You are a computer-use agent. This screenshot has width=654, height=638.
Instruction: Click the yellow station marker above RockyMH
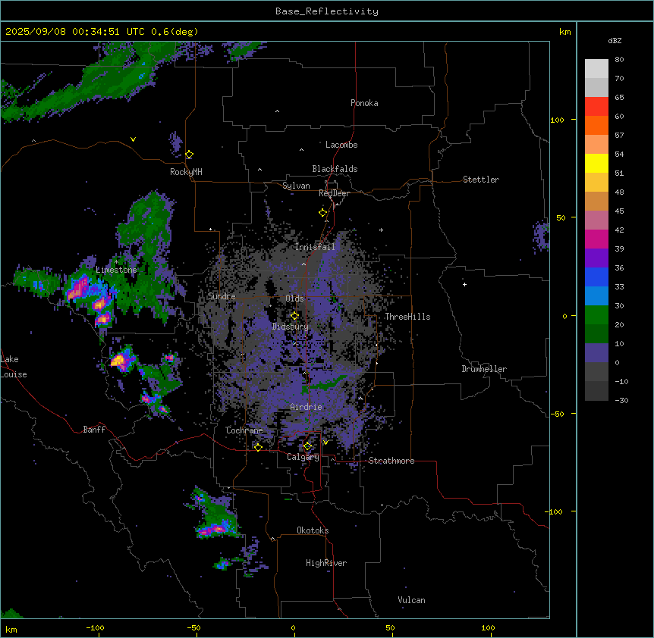pyautogui.click(x=190, y=155)
